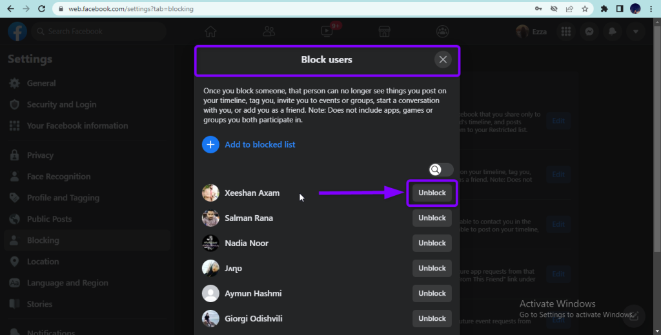Close the Block users dialog
The image size is (661, 335).
point(443,60)
